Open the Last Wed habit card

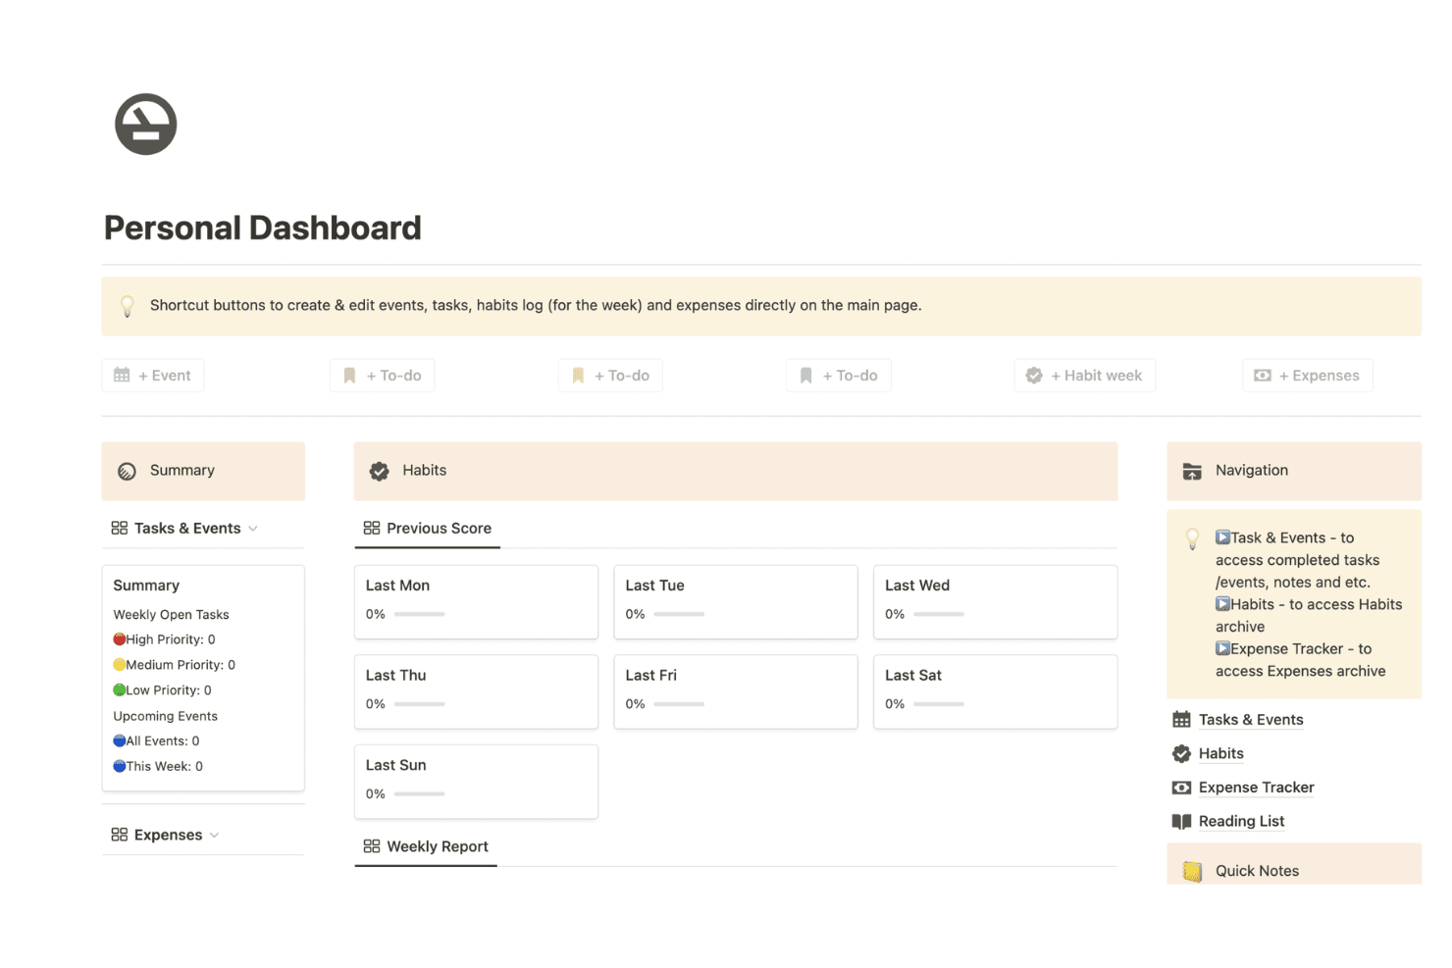pos(995,601)
